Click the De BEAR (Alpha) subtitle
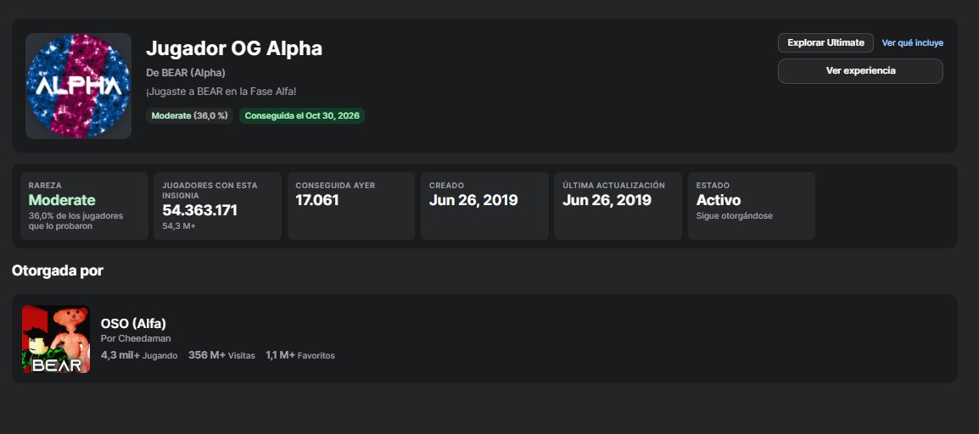The height and width of the screenshot is (434, 979). coord(186,73)
